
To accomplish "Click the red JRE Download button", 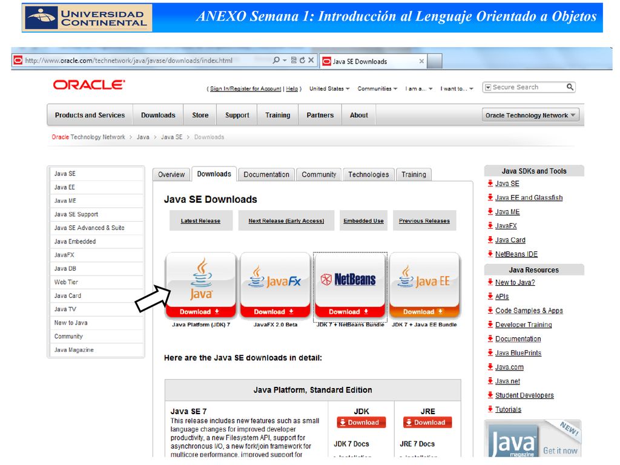I will [427, 422].
